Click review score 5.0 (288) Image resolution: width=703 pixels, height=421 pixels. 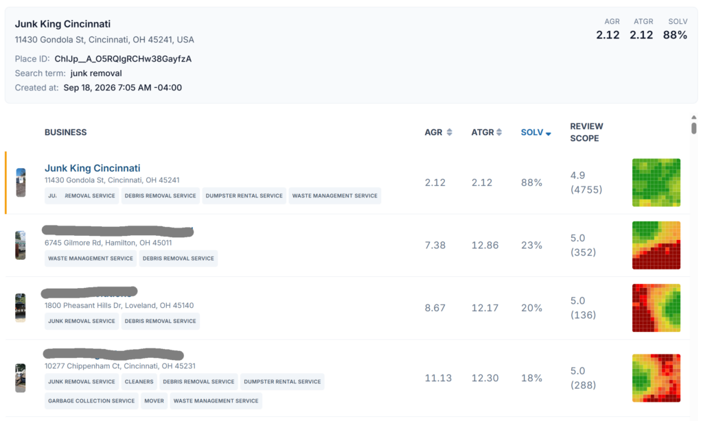pos(583,378)
